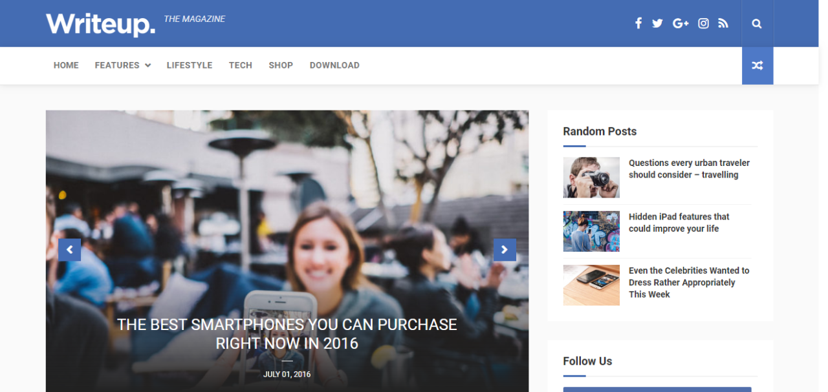
Task: Expand the Features menu chevron
Action: click(x=148, y=65)
